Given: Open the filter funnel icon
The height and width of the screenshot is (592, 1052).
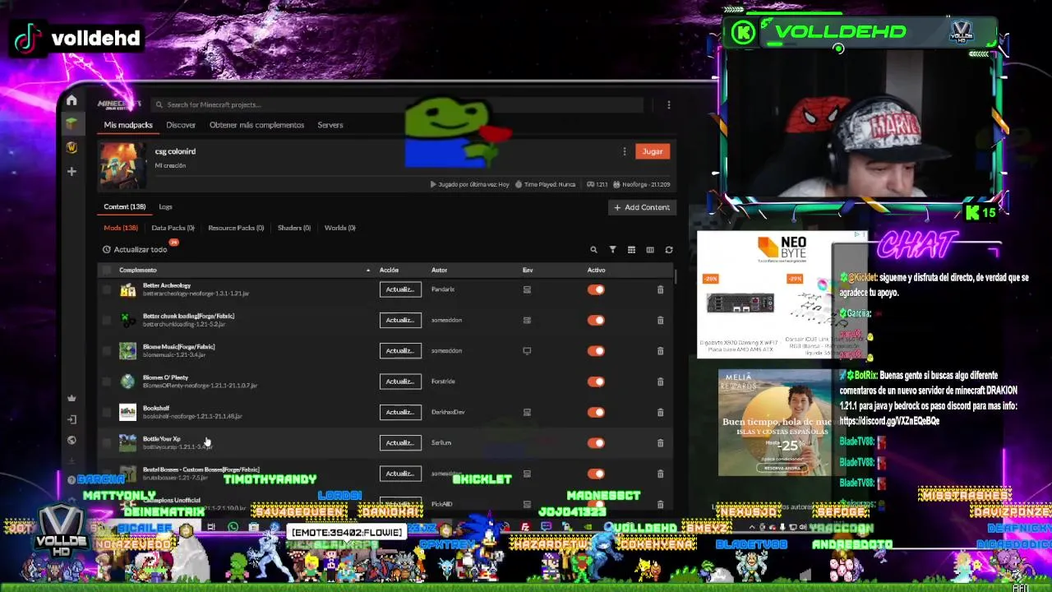Looking at the screenshot, I should pos(612,250).
